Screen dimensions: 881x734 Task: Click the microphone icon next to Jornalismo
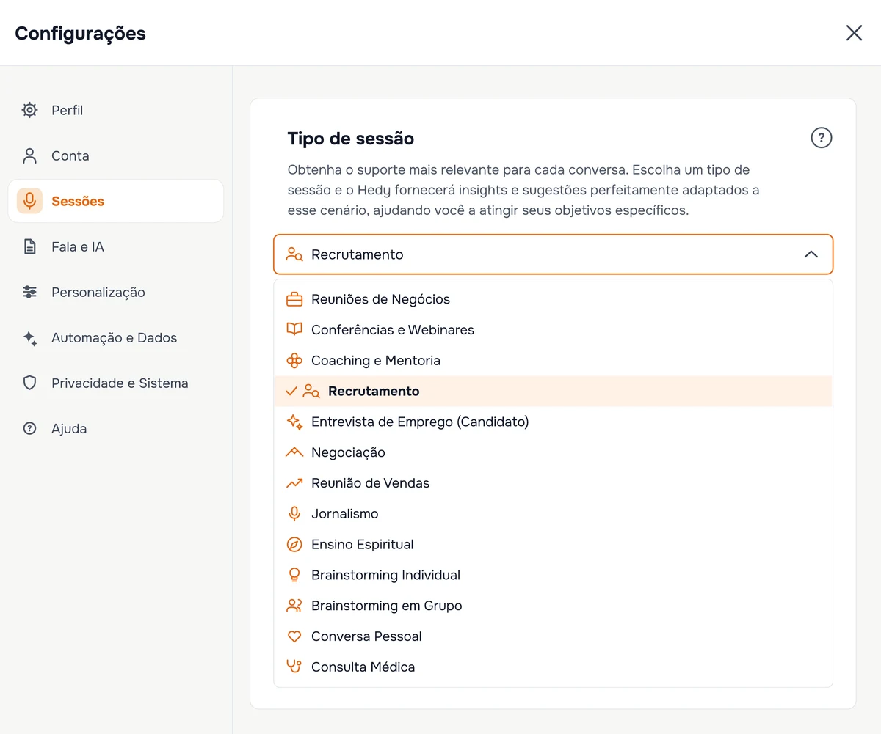(294, 514)
